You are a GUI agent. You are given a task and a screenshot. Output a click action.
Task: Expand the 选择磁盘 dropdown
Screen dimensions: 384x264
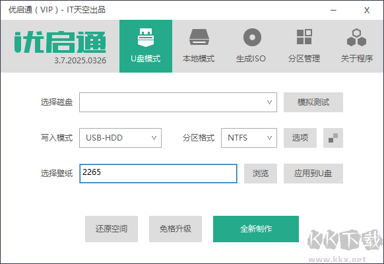[x=178, y=102]
